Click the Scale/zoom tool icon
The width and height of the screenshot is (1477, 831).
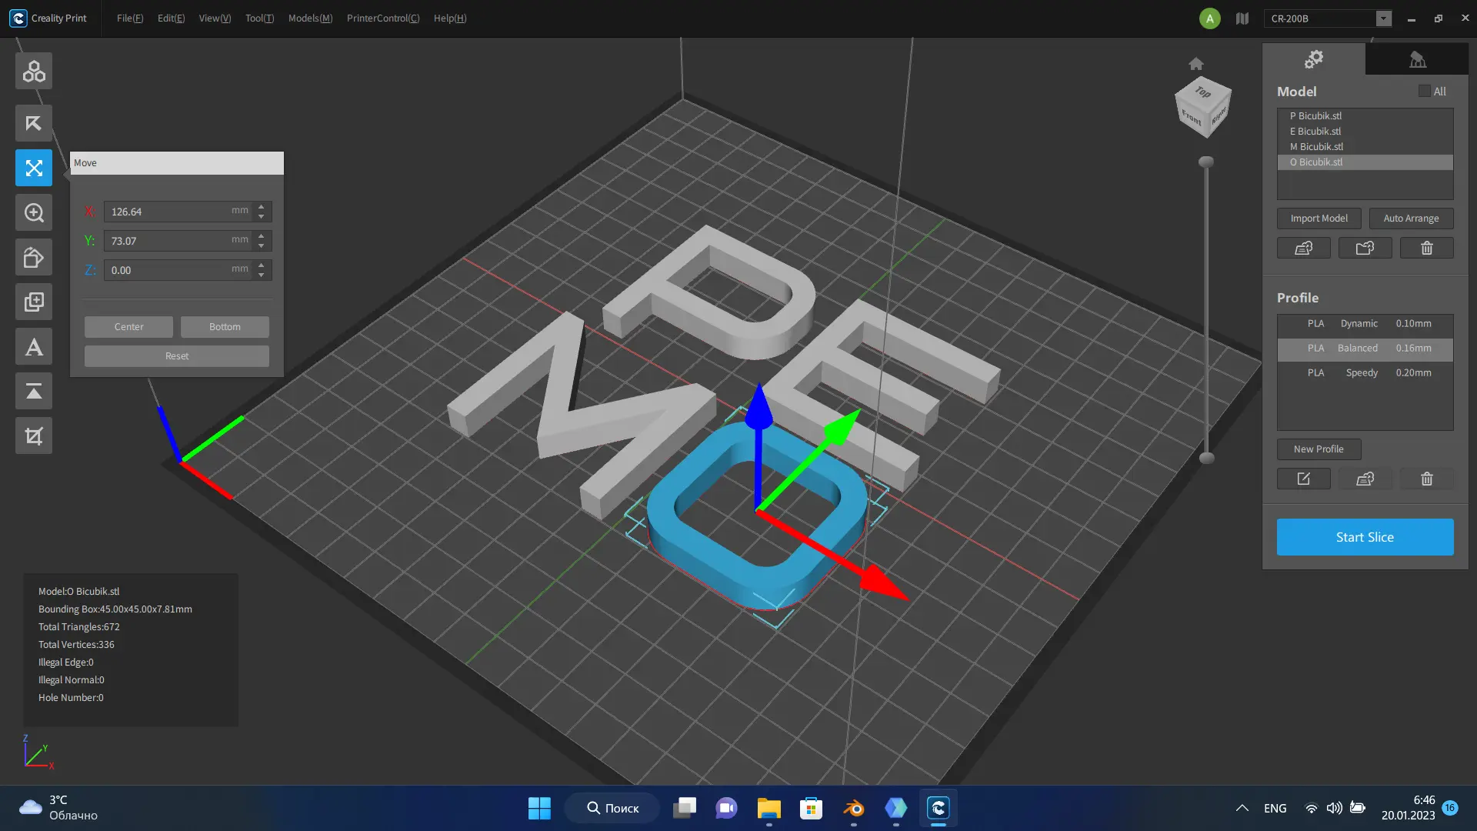[x=34, y=212]
